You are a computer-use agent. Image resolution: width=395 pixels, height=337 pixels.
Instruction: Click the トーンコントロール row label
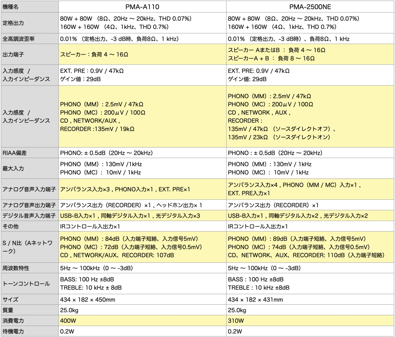pos(30,283)
